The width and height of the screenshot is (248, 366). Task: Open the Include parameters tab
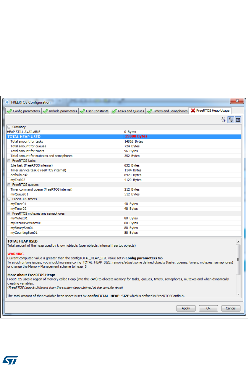pyautogui.click(x=60, y=111)
